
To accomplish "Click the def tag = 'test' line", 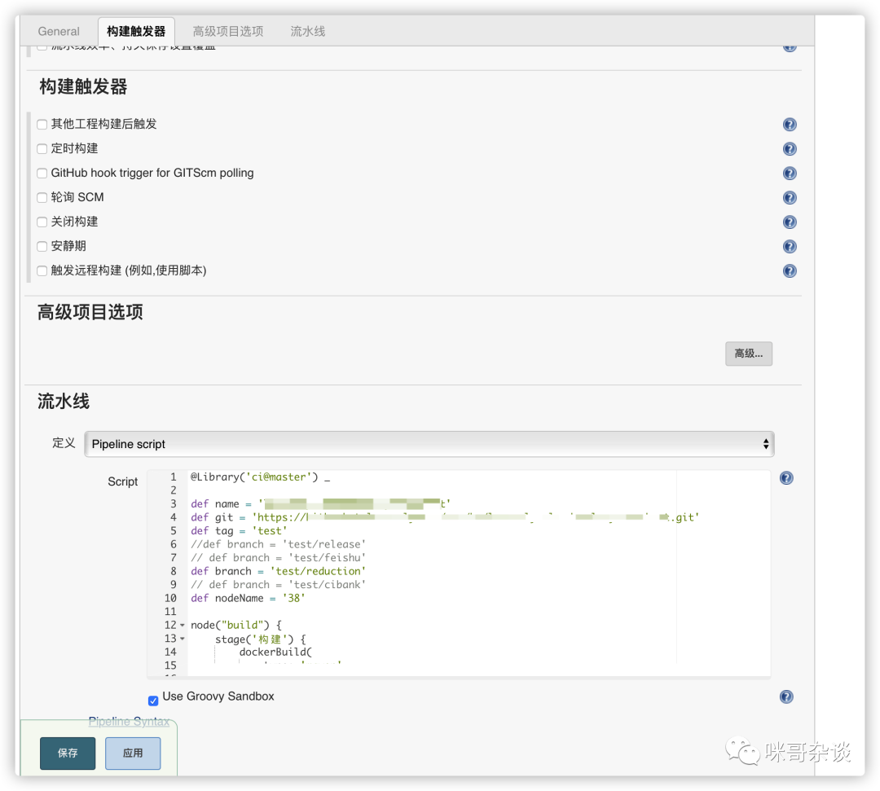I will (x=239, y=530).
